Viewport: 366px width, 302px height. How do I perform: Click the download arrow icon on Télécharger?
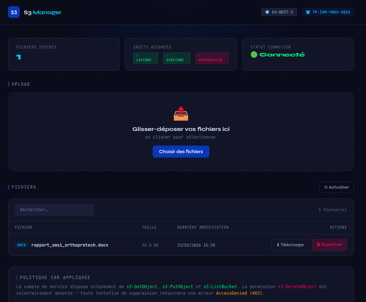[278, 245]
